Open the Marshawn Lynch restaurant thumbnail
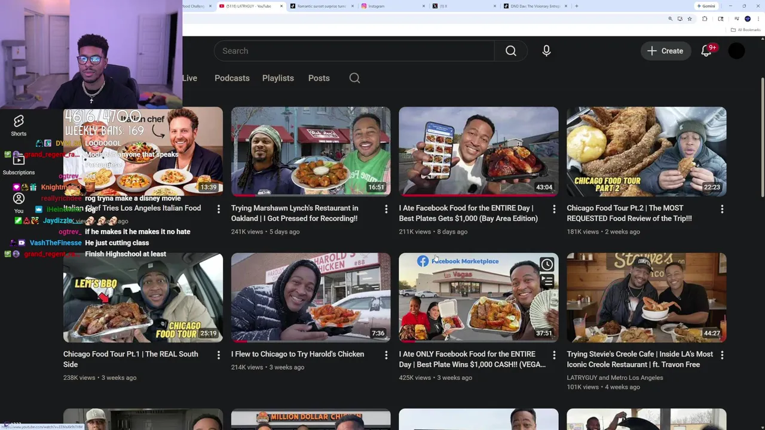The width and height of the screenshot is (765, 430). click(311, 152)
